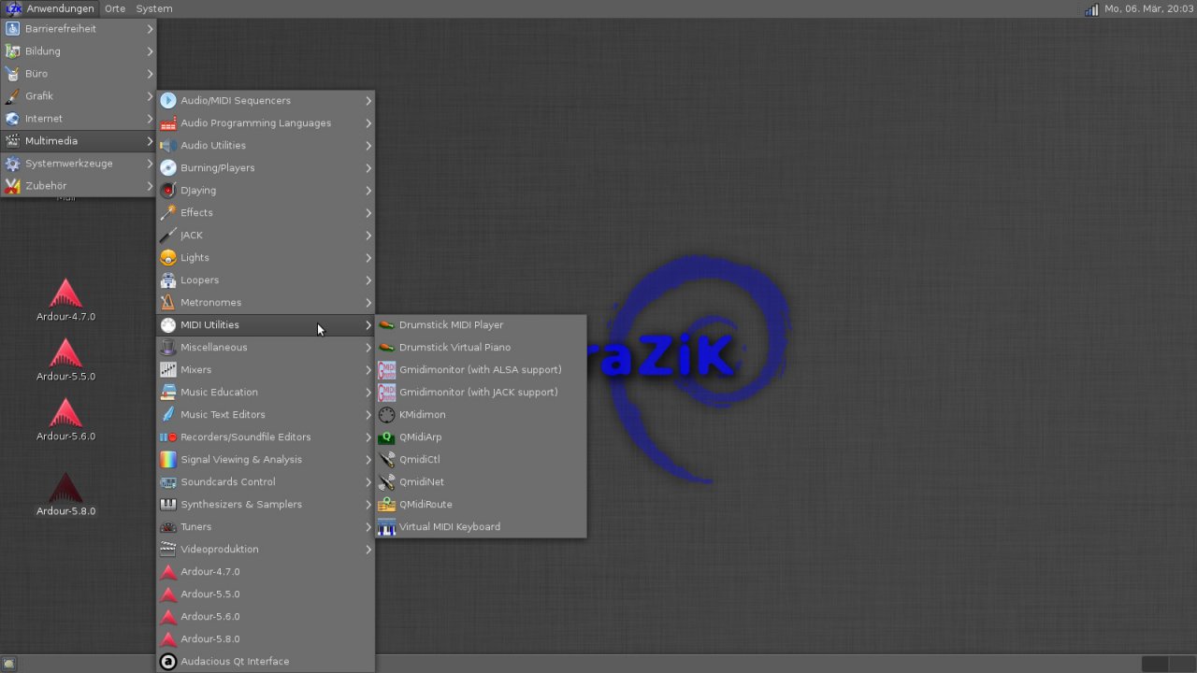1197x673 pixels.
Task: Expand the Soundcards Control submenu arrow
Action: click(368, 482)
